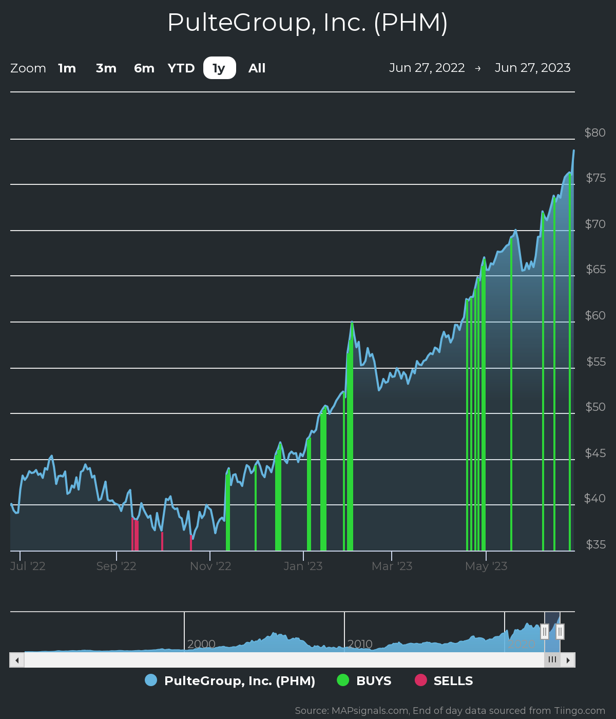Click the horizontal scrollbar thumb grip
The image size is (616, 719).
[x=552, y=660]
